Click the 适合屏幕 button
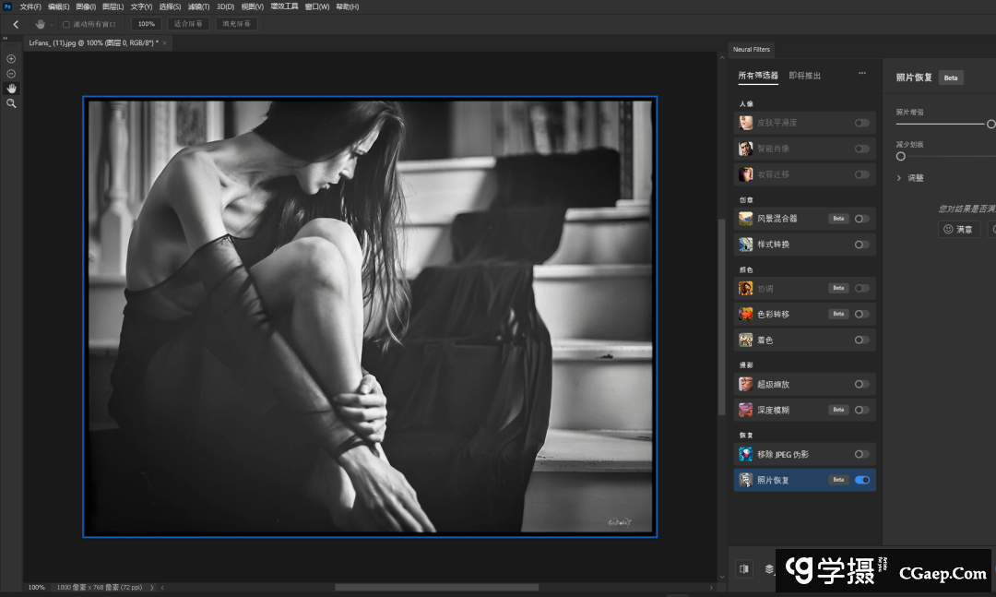The image size is (996, 597). coord(188,24)
